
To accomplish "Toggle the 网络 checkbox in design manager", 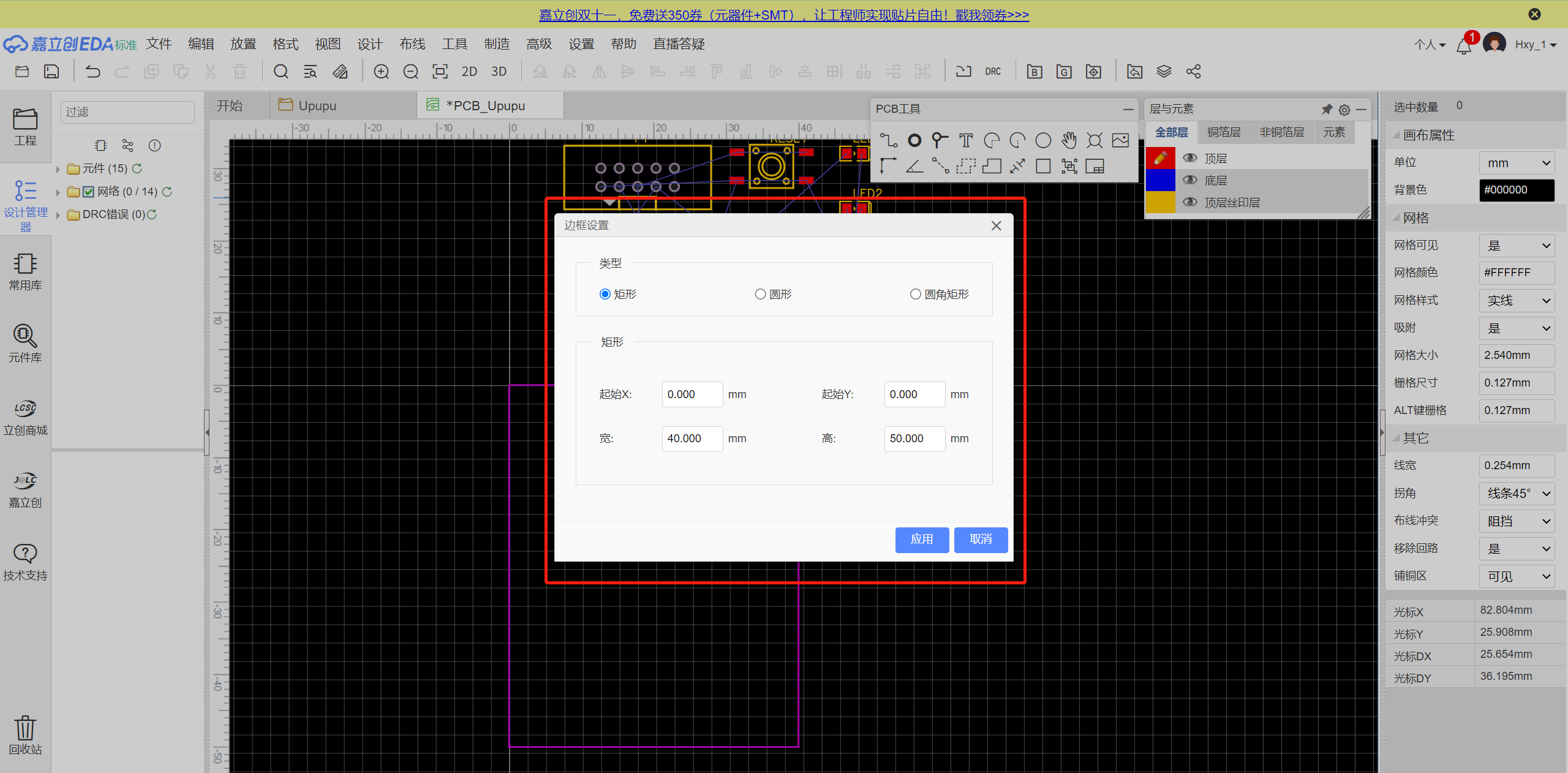I will 88,192.
